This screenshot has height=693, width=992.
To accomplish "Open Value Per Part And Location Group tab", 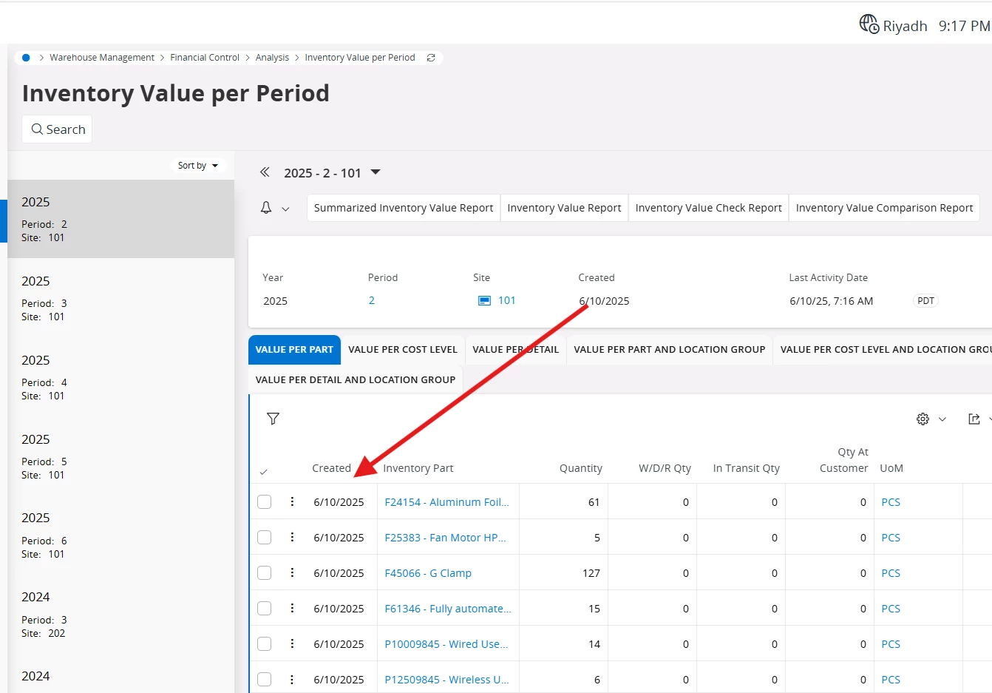I will (670, 350).
